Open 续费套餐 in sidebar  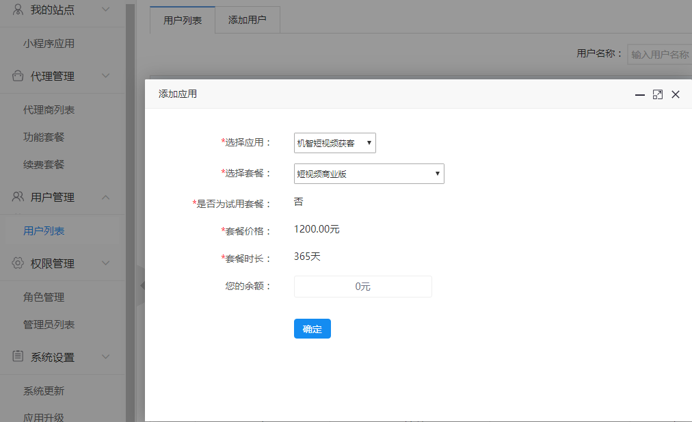[44, 165]
